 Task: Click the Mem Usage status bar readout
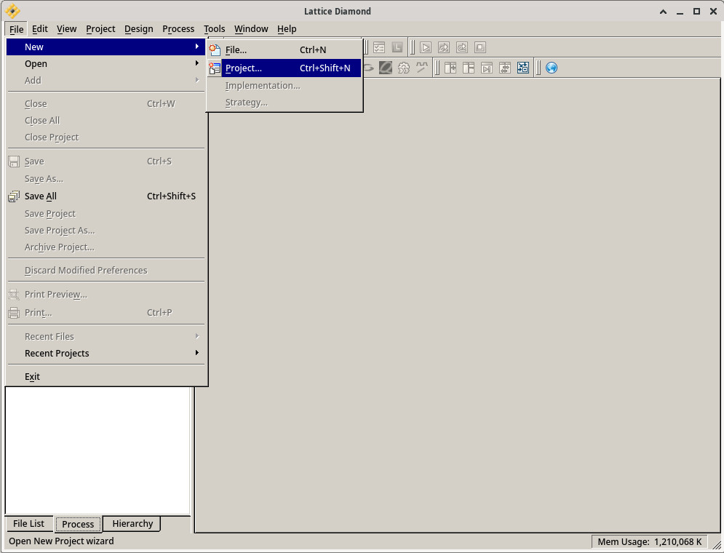tap(649, 541)
